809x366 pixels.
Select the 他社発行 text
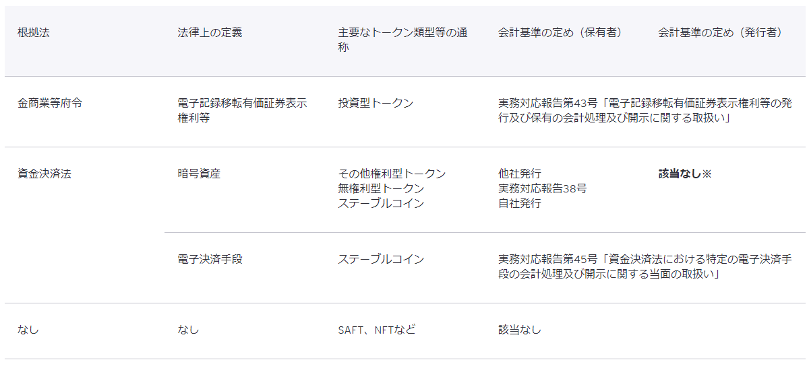[x=520, y=174]
